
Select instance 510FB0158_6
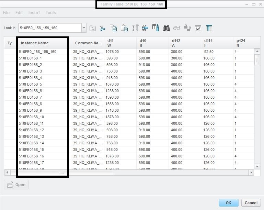(30, 91)
